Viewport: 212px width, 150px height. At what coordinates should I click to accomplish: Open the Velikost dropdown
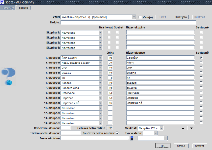pos(161,128)
